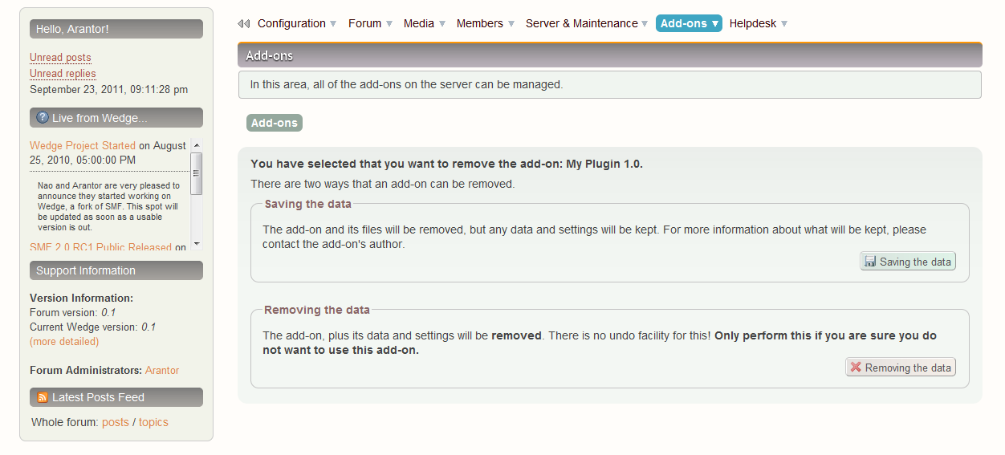Click the double-arrow sidebar collapse icon
This screenshot has width=1005, height=455.
tap(243, 24)
